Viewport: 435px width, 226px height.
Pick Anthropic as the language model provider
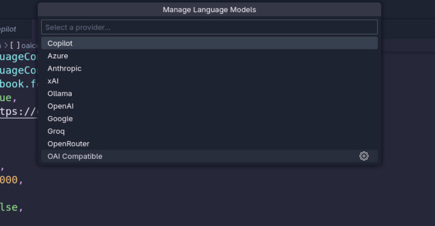64,69
